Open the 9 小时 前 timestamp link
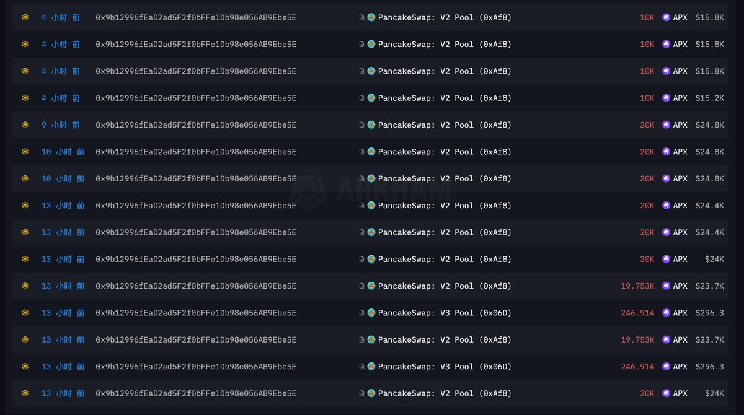The image size is (744, 415). (x=61, y=125)
